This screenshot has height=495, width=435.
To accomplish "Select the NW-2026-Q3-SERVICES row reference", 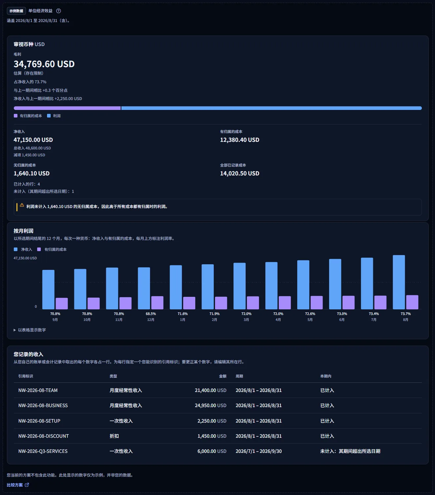I will click(43, 451).
